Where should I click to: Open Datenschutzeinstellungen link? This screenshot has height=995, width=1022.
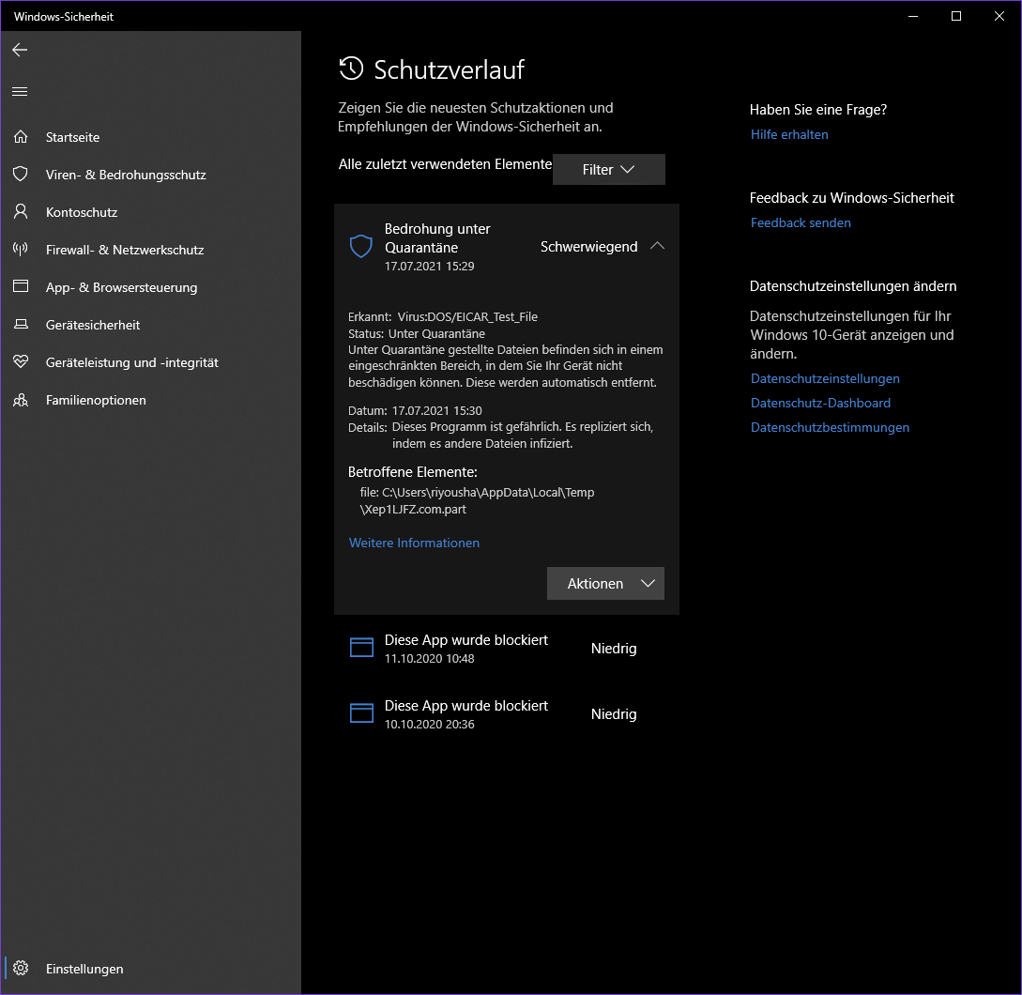click(x=825, y=378)
